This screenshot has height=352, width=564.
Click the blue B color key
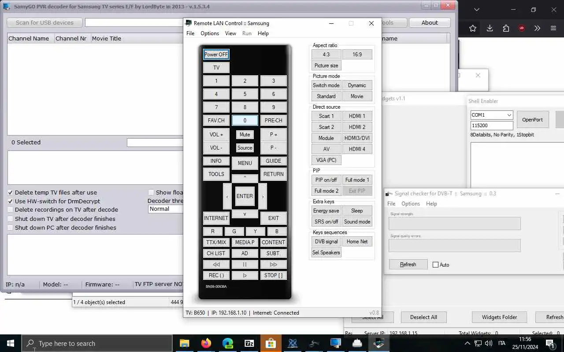(x=277, y=231)
